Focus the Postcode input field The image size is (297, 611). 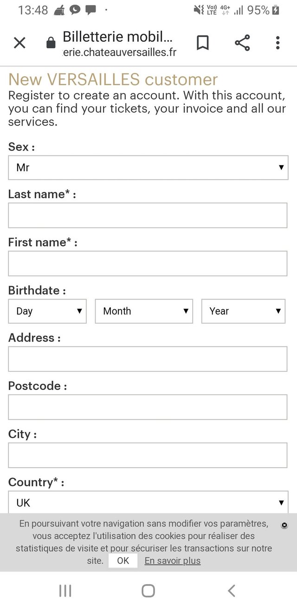(148, 407)
